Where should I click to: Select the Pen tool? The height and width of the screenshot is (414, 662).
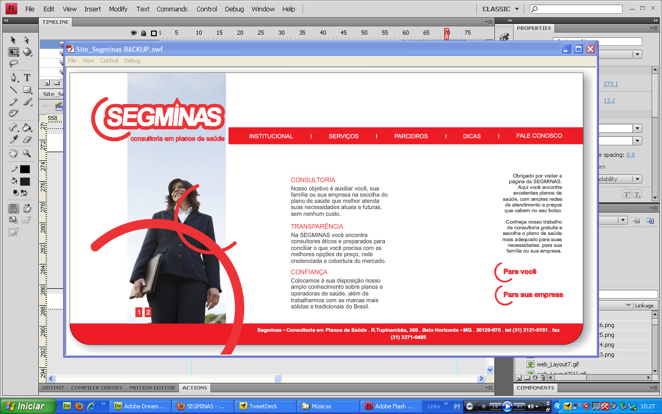13,78
